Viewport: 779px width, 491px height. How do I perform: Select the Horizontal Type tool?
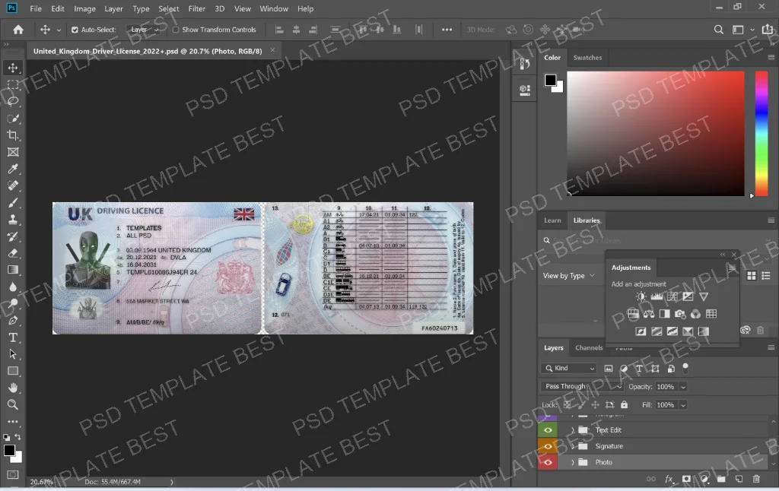point(13,337)
